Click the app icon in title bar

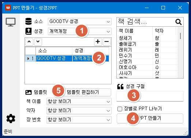8,8
